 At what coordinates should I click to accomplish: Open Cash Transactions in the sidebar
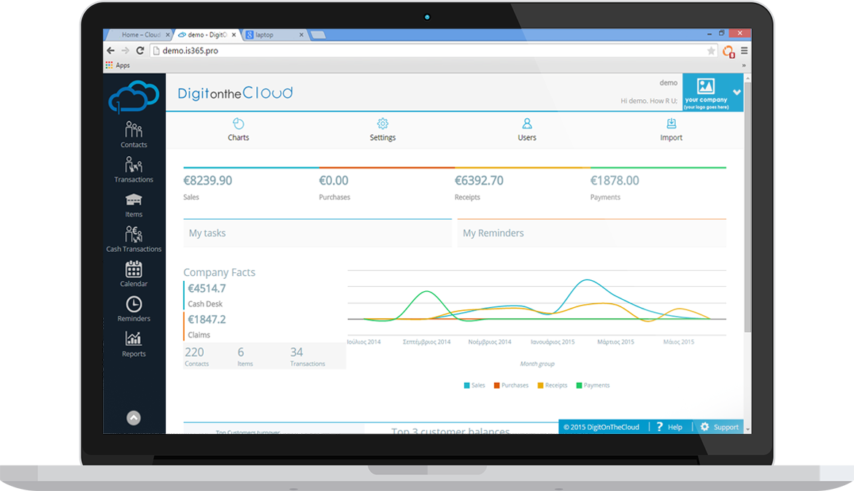[134, 239]
